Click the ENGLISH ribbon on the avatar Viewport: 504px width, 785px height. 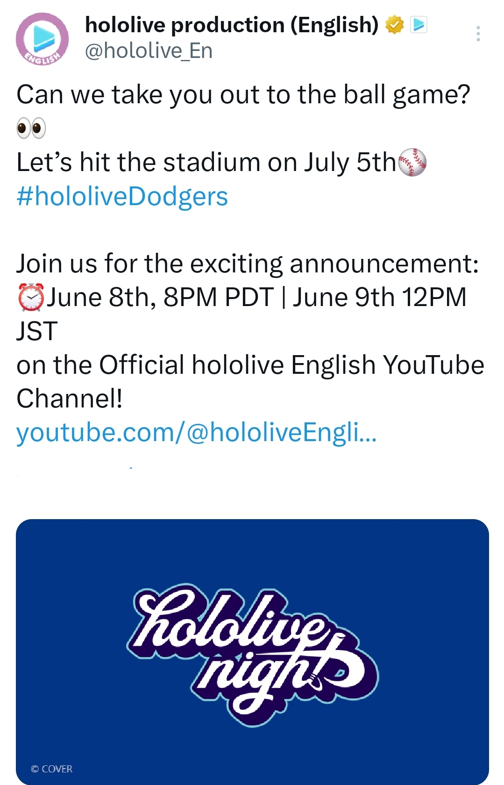click(x=42, y=58)
